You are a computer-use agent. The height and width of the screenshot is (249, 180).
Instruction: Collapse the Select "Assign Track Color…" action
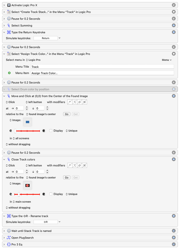pos(4,54)
